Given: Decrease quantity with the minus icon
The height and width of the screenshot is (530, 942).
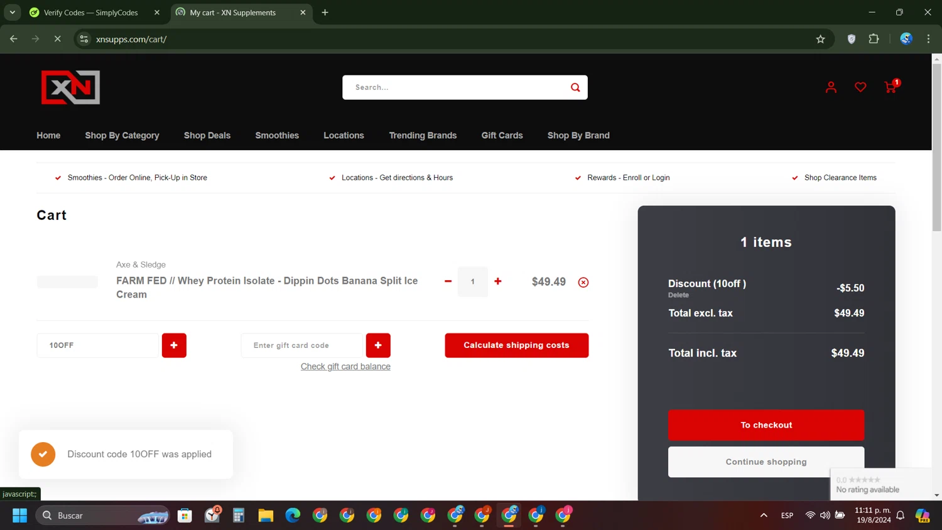Looking at the screenshot, I should click(x=448, y=281).
